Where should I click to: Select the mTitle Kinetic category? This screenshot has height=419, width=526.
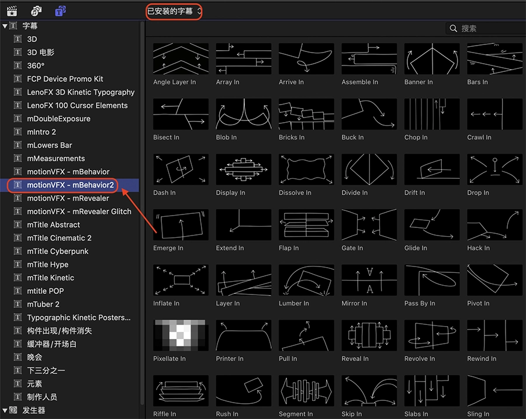pyautogui.click(x=50, y=278)
